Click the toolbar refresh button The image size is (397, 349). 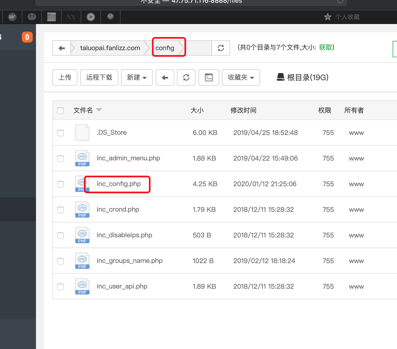pos(186,78)
